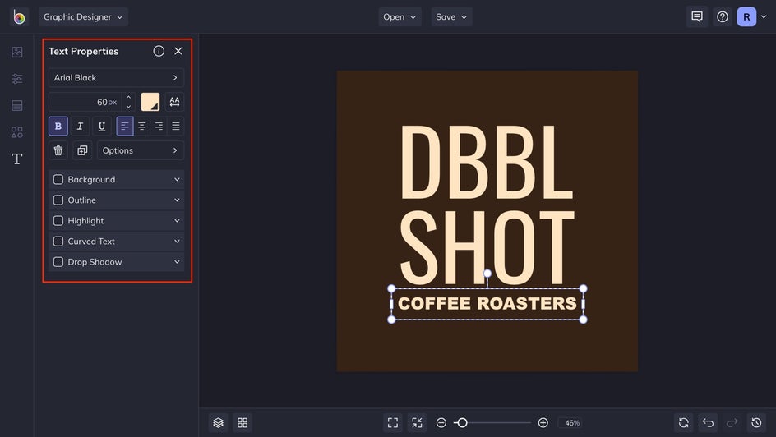This screenshot has width=776, height=437.
Task: Toggle Underline formatting
Action: (x=101, y=126)
